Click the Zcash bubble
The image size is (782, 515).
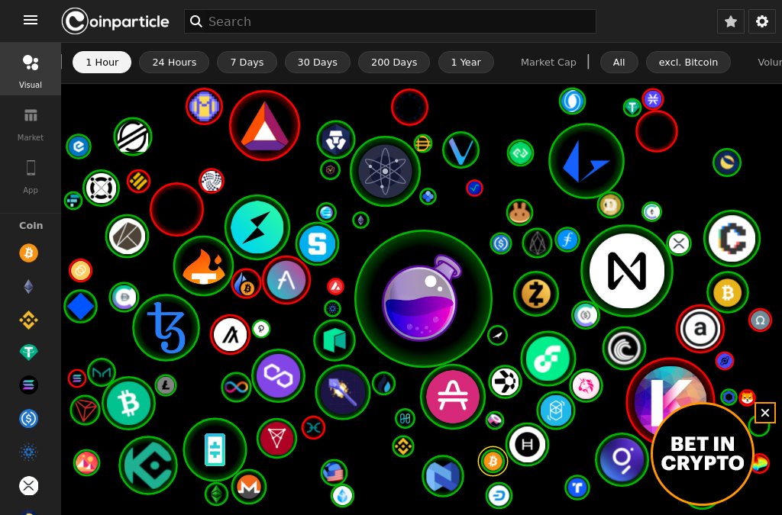pos(536,294)
